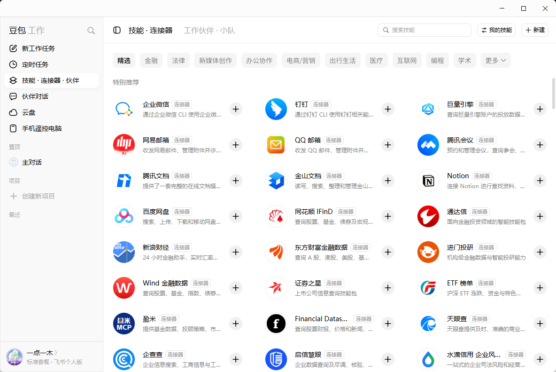Click the 盈米 MCP connector logo
Screen dimensions: 556x372
124,324
